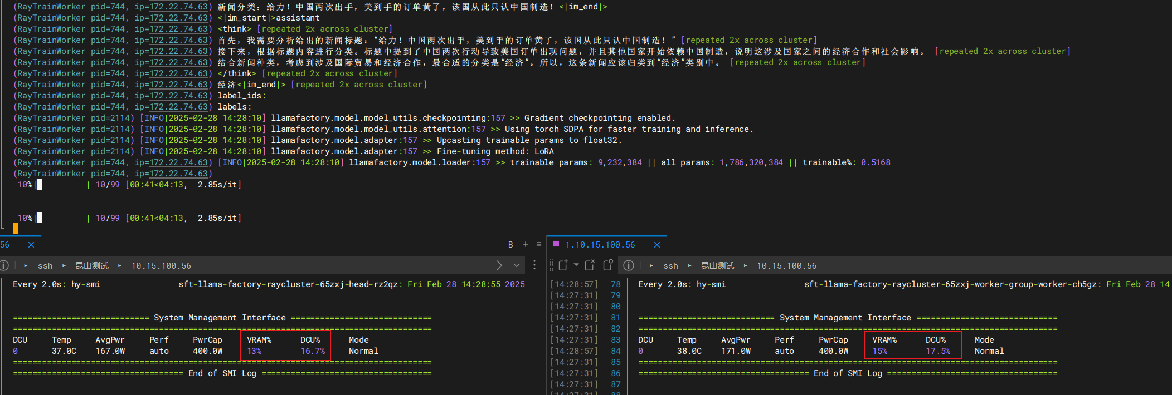Click the session icon with circle badge
The width and height of the screenshot is (1172, 395).
(x=608, y=265)
